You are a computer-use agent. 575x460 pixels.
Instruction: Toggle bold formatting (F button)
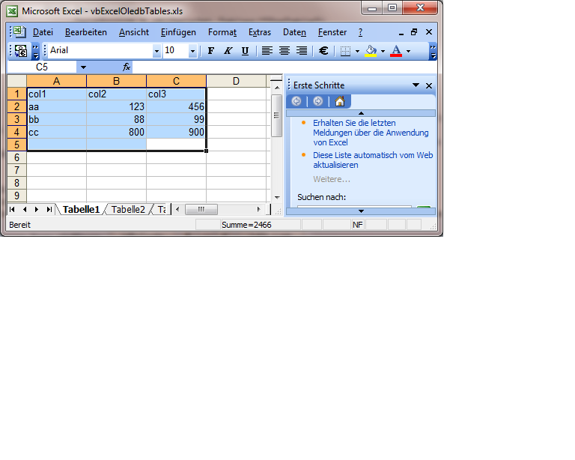pyautogui.click(x=210, y=51)
